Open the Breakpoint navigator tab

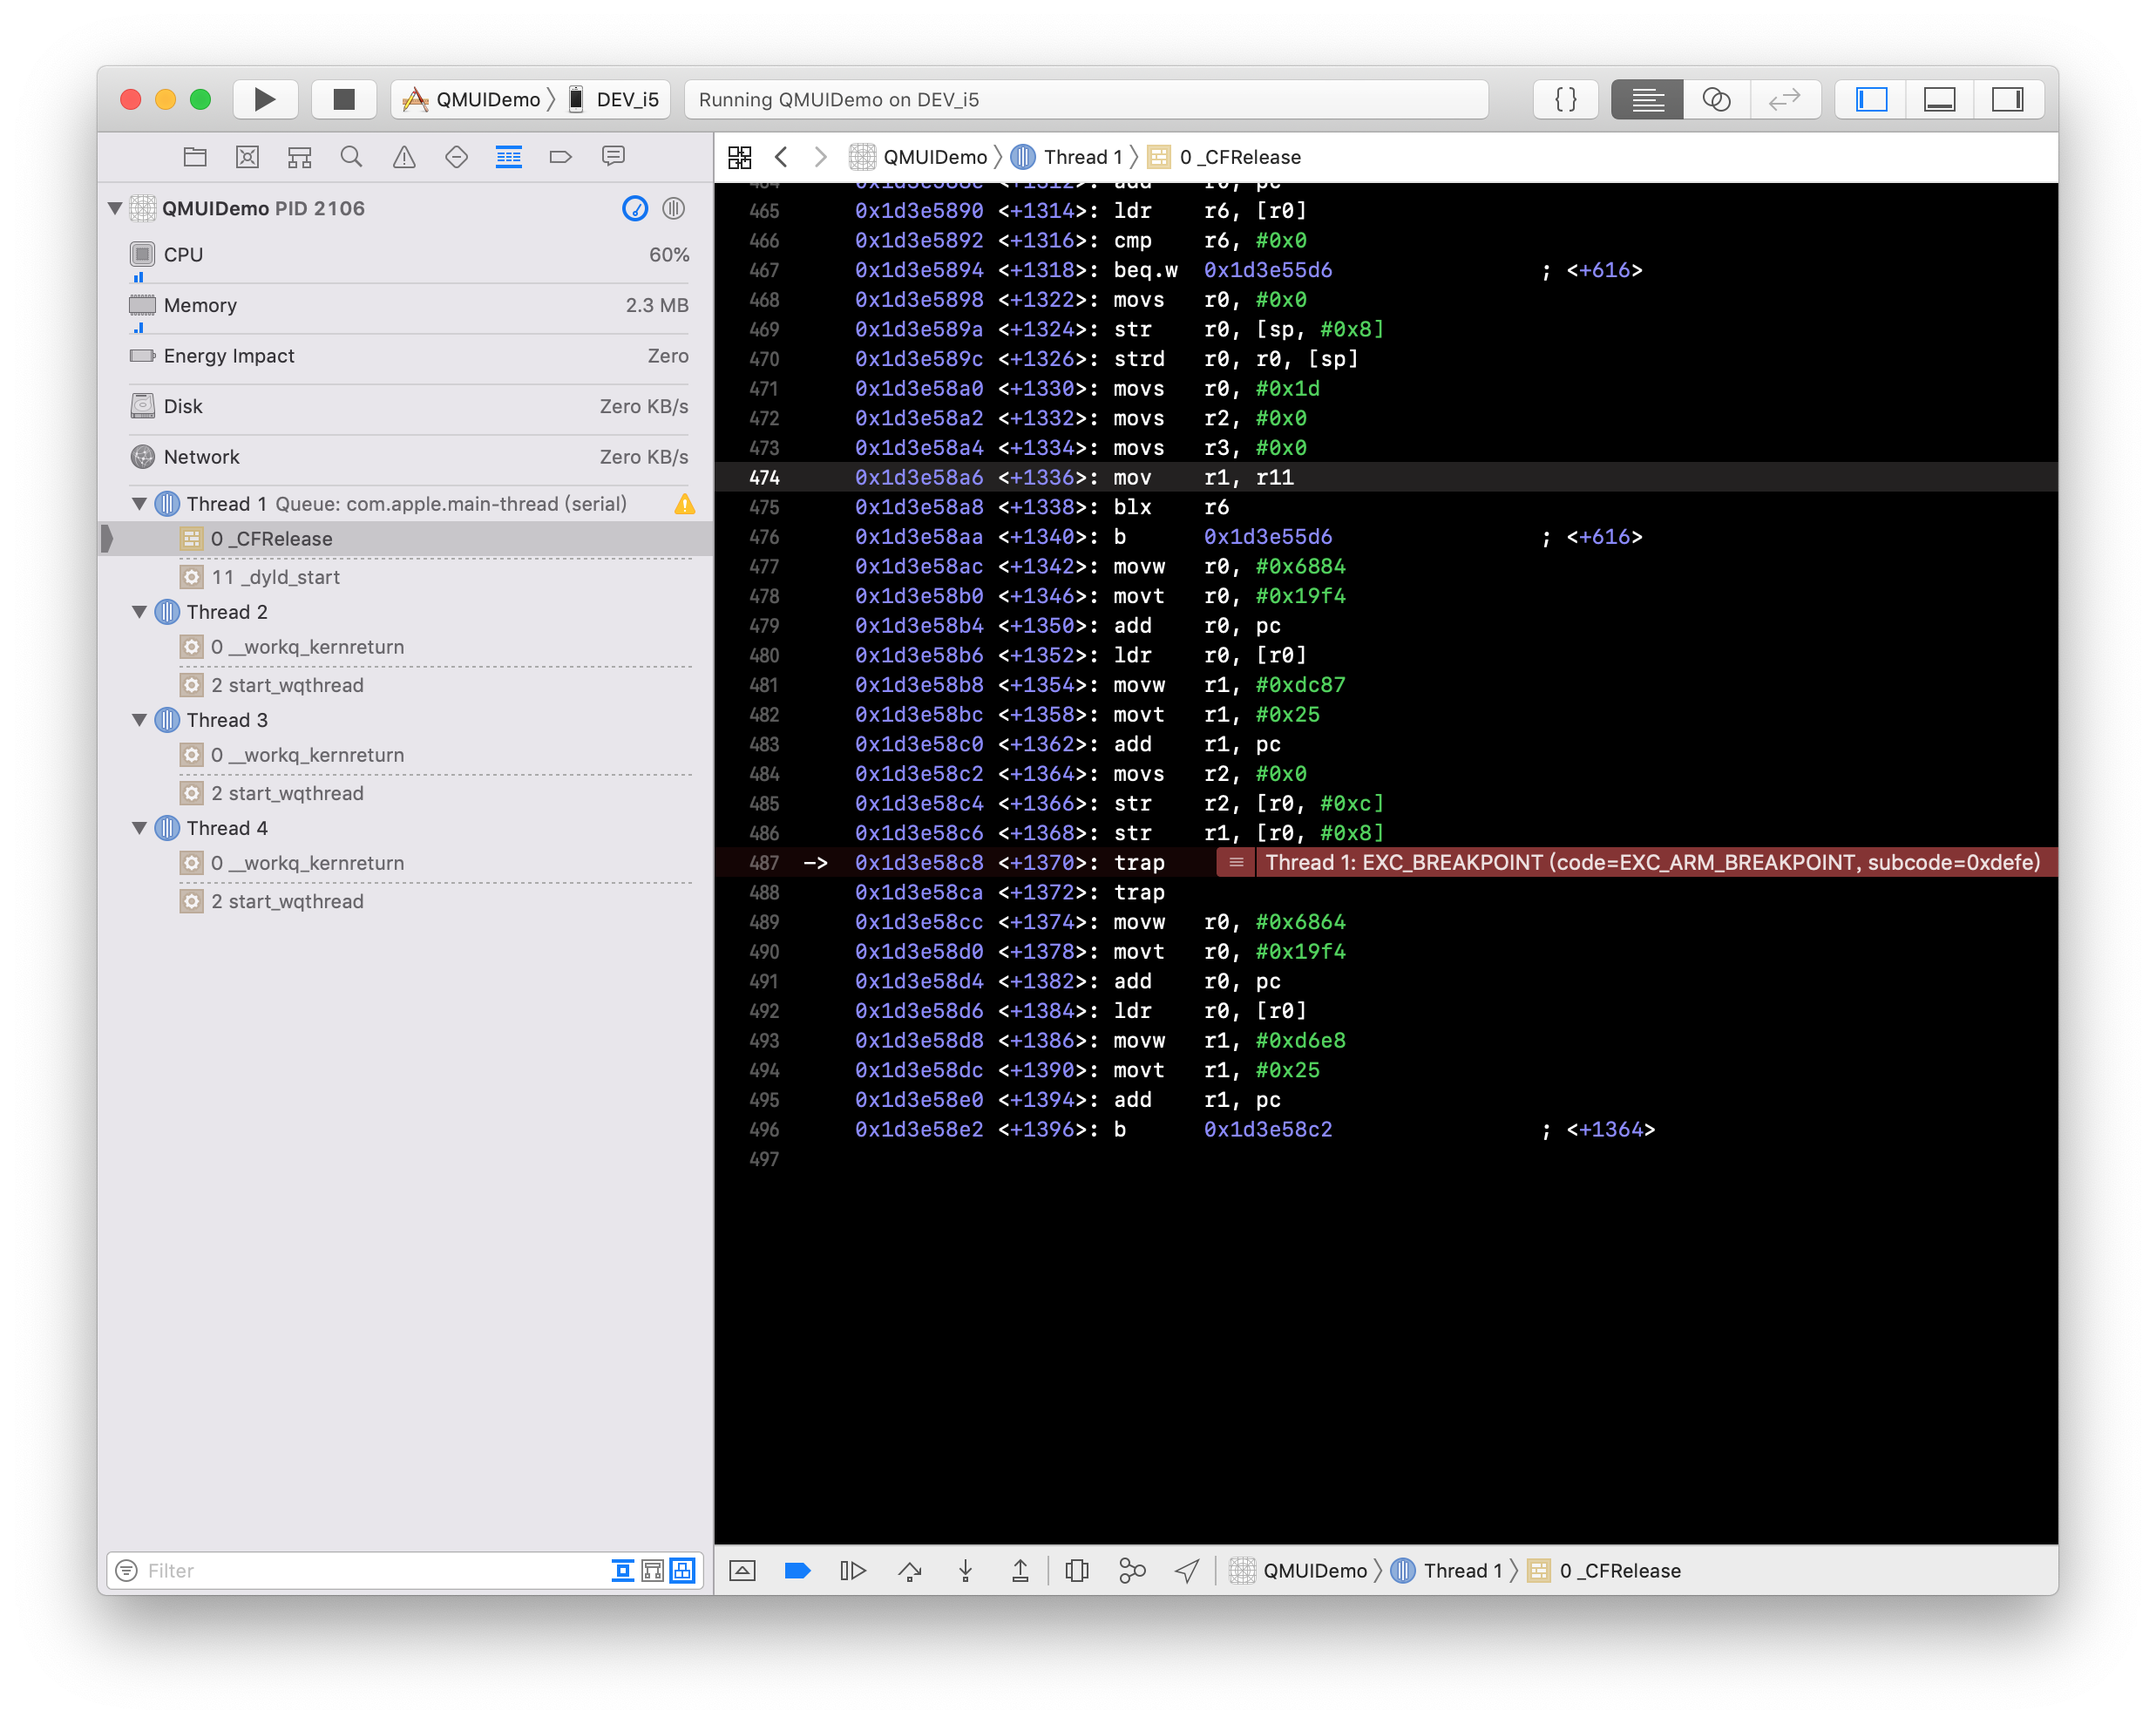click(561, 156)
